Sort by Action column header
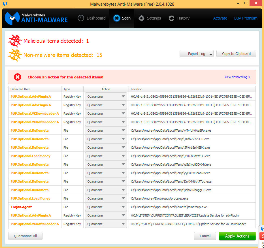The width and height of the screenshot is (264, 248). 106,89
